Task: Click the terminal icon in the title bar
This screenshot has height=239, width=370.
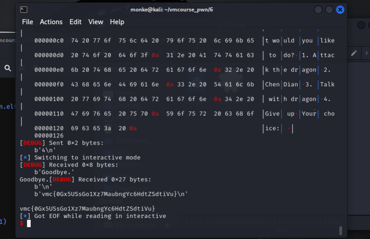Action: tap(24, 10)
